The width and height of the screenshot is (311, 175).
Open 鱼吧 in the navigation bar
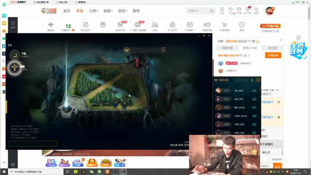click(x=136, y=11)
